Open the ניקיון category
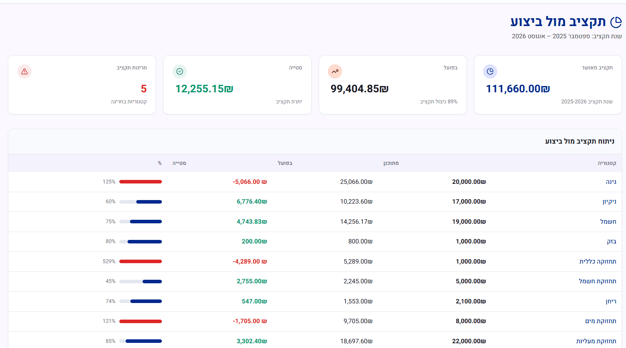 (609, 202)
